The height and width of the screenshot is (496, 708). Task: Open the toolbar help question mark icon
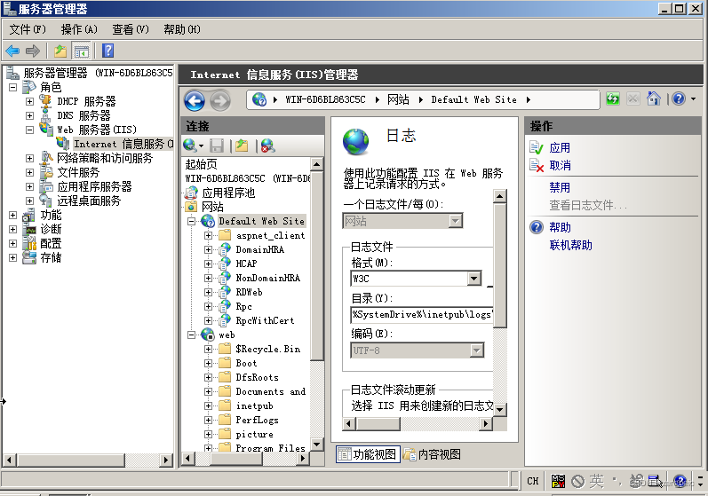coord(107,51)
